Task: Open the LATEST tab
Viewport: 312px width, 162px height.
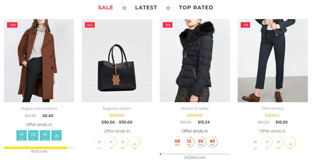Action: [146, 8]
